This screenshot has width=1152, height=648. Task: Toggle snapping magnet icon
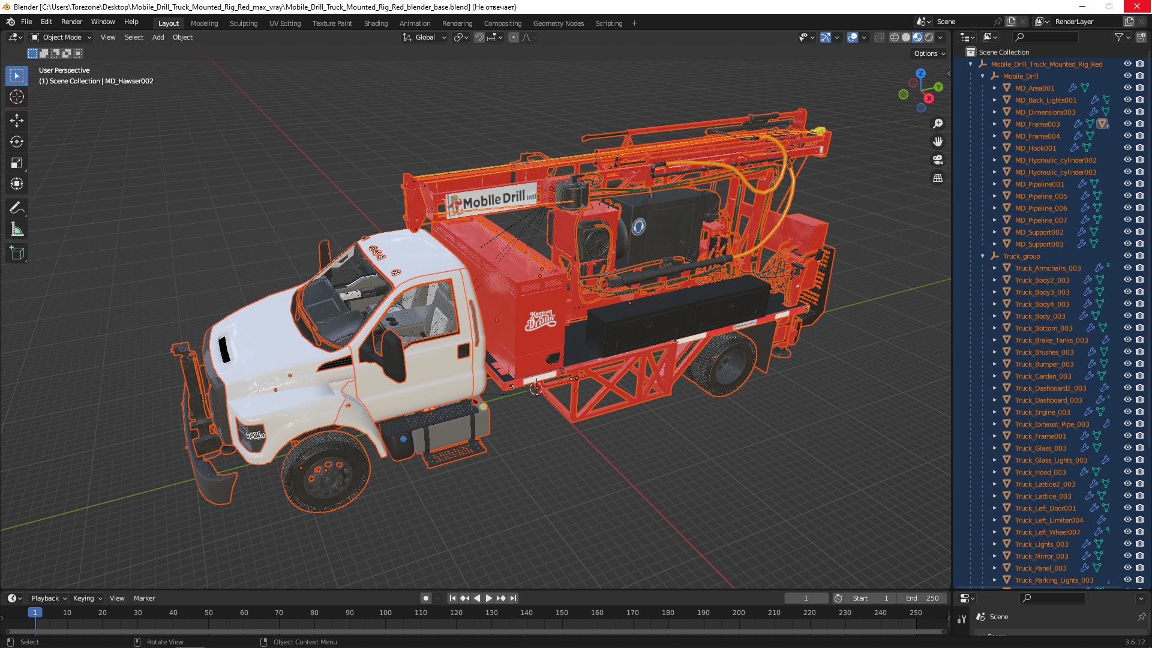coord(479,37)
